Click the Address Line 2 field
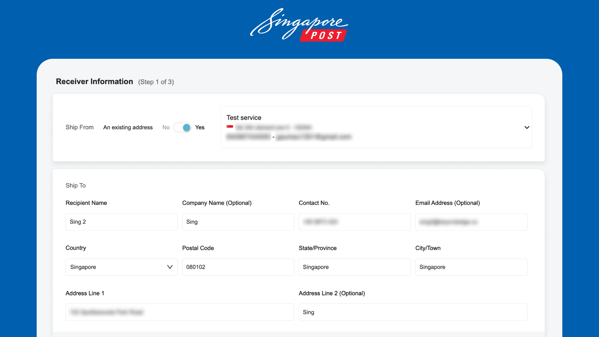The height and width of the screenshot is (337, 599). pos(413,312)
